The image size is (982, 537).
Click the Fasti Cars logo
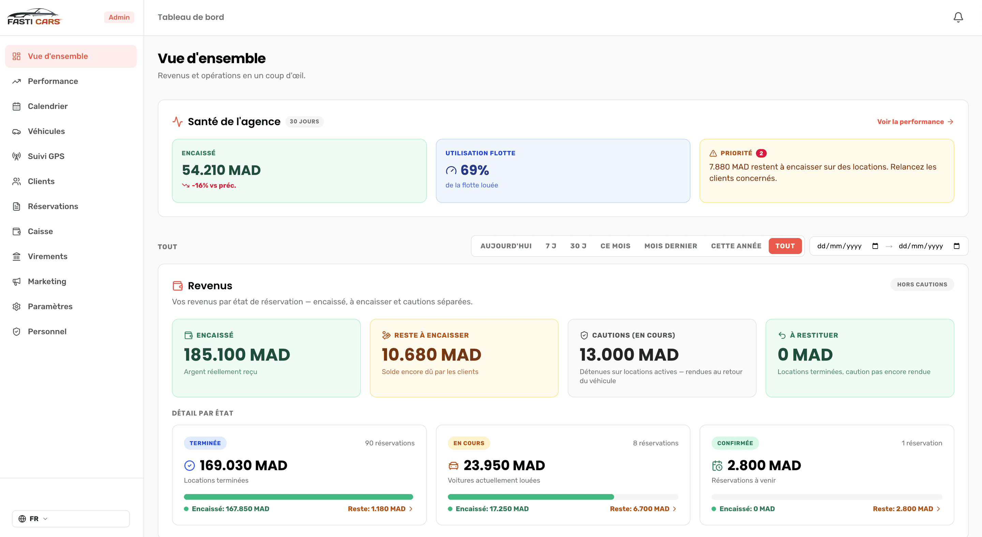(34, 17)
